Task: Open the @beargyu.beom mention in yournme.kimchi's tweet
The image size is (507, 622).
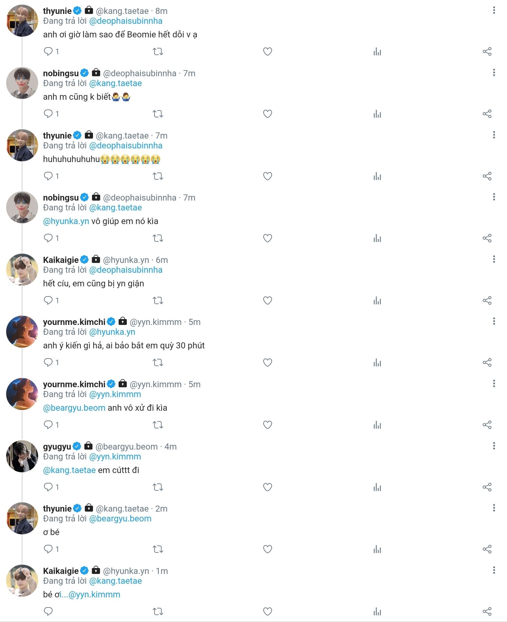Action: [x=74, y=408]
